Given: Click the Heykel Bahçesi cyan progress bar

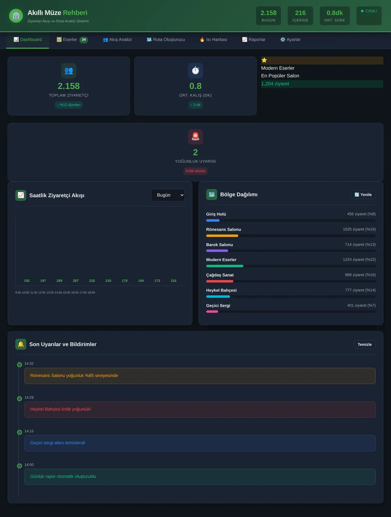Looking at the screenshot, I should click(x=218, y=297).
